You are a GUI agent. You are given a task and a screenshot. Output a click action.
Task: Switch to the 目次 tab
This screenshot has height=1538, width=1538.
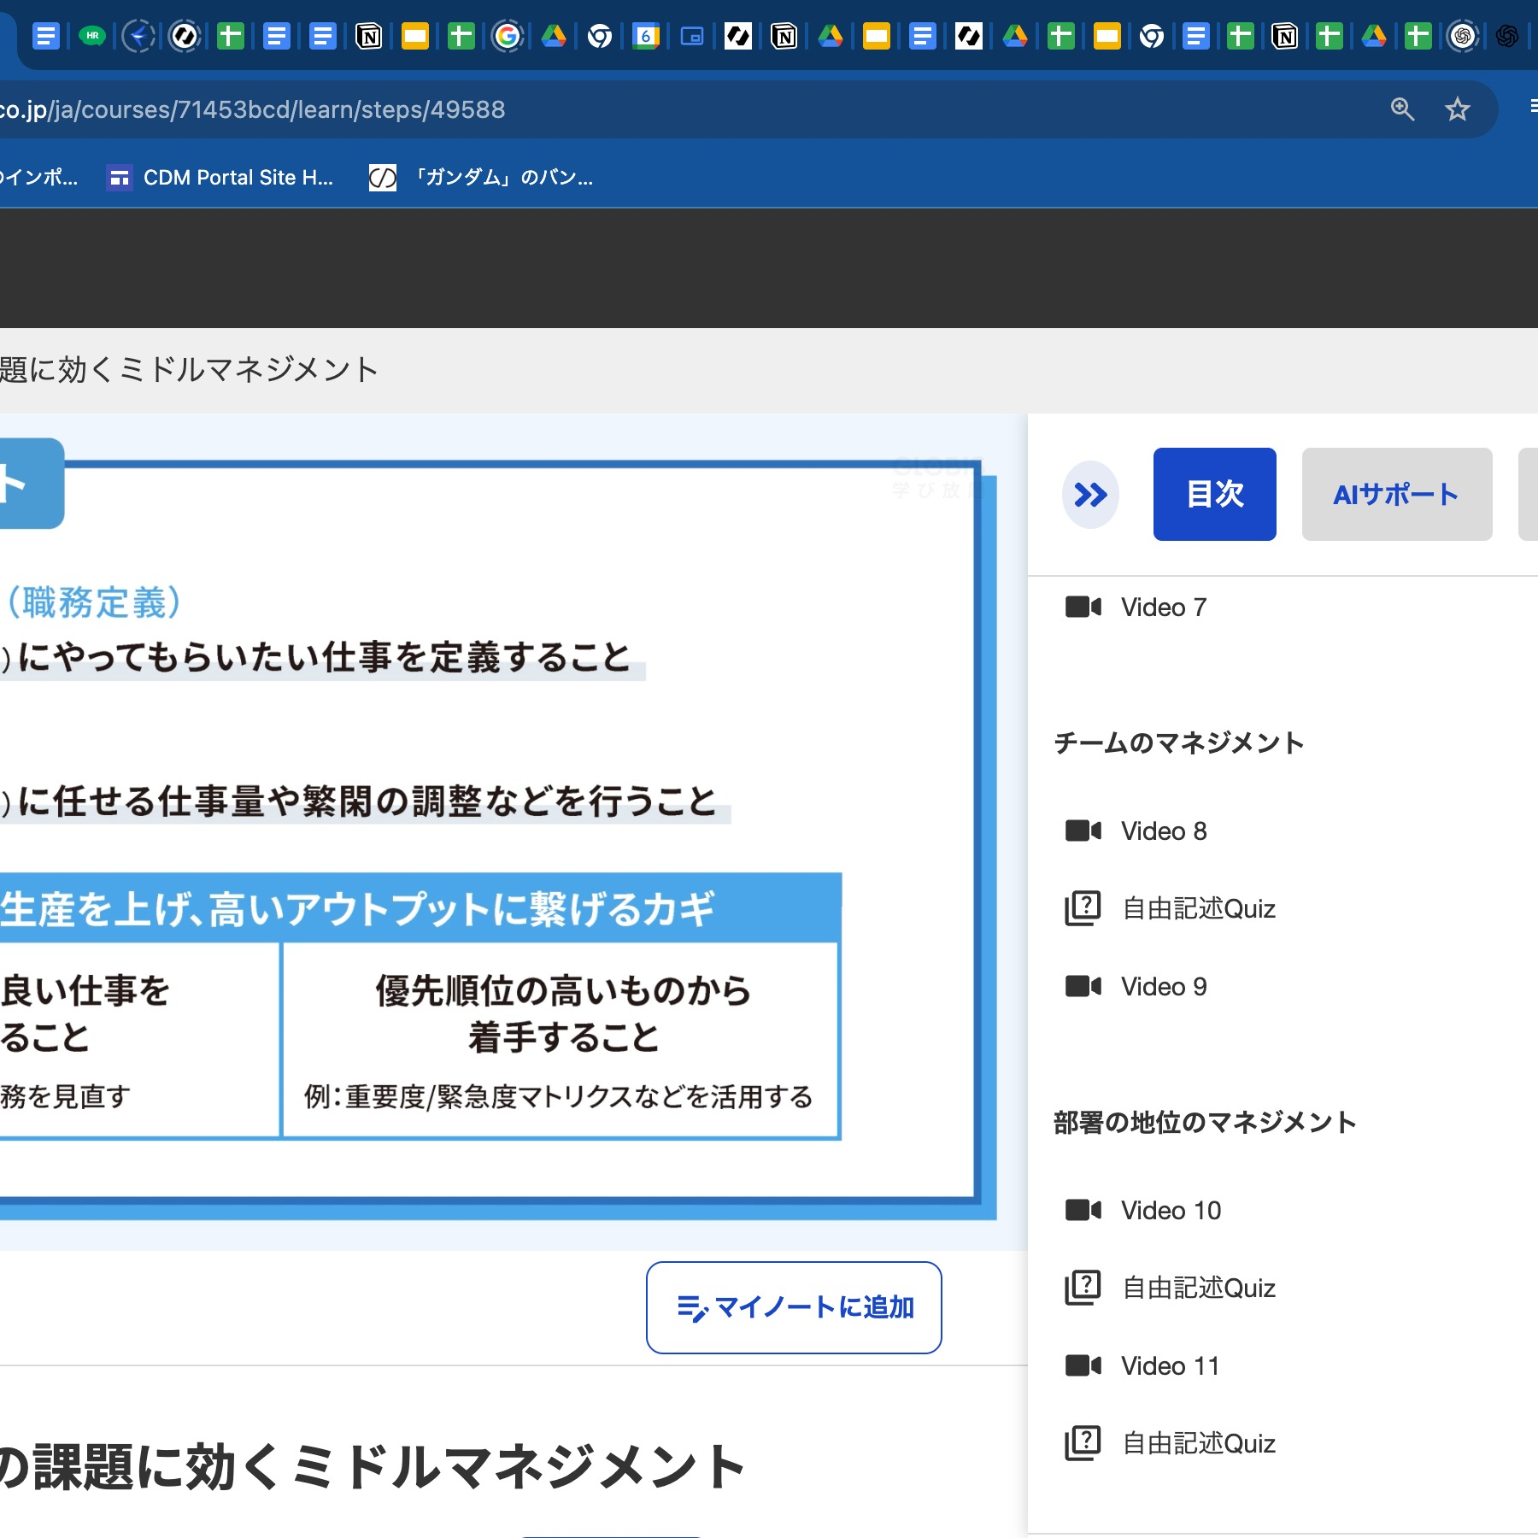click(x=1214, y=495)
